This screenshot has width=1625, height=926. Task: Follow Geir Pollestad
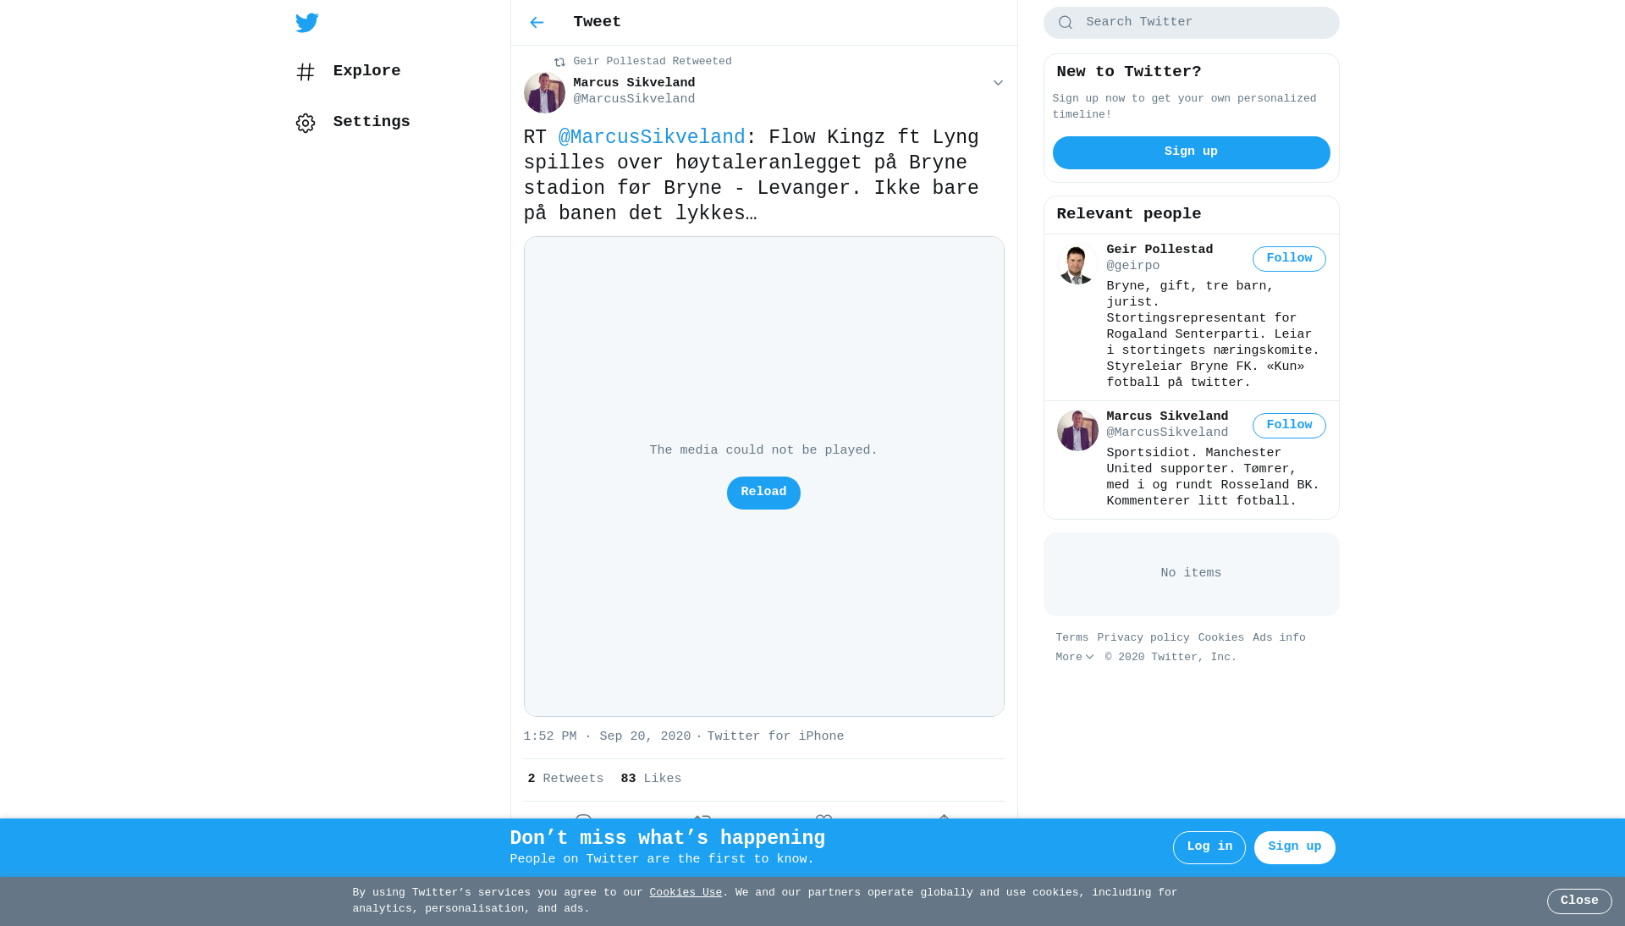[x=1289, y=259]
